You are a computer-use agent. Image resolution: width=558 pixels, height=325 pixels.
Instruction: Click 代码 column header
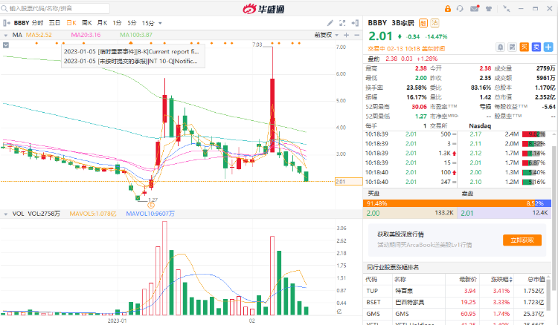pyautogui.click(x=371, y=280)
